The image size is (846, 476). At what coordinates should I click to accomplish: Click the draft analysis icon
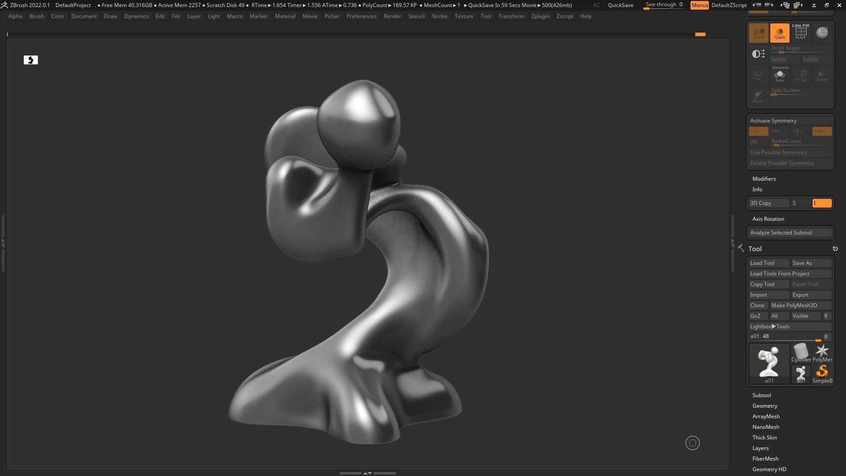click(x=758, y=54)
